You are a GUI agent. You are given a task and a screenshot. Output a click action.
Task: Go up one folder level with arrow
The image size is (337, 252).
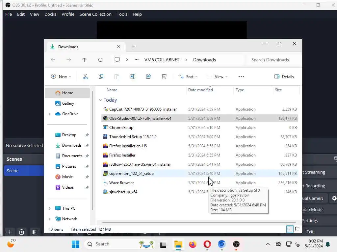(x=85, y=60)
